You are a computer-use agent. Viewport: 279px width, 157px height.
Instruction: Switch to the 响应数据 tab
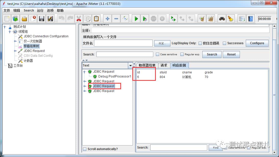[179, 65]
